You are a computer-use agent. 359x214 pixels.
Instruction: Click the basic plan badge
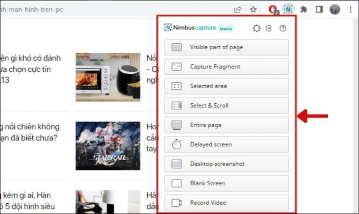point(226,28)
